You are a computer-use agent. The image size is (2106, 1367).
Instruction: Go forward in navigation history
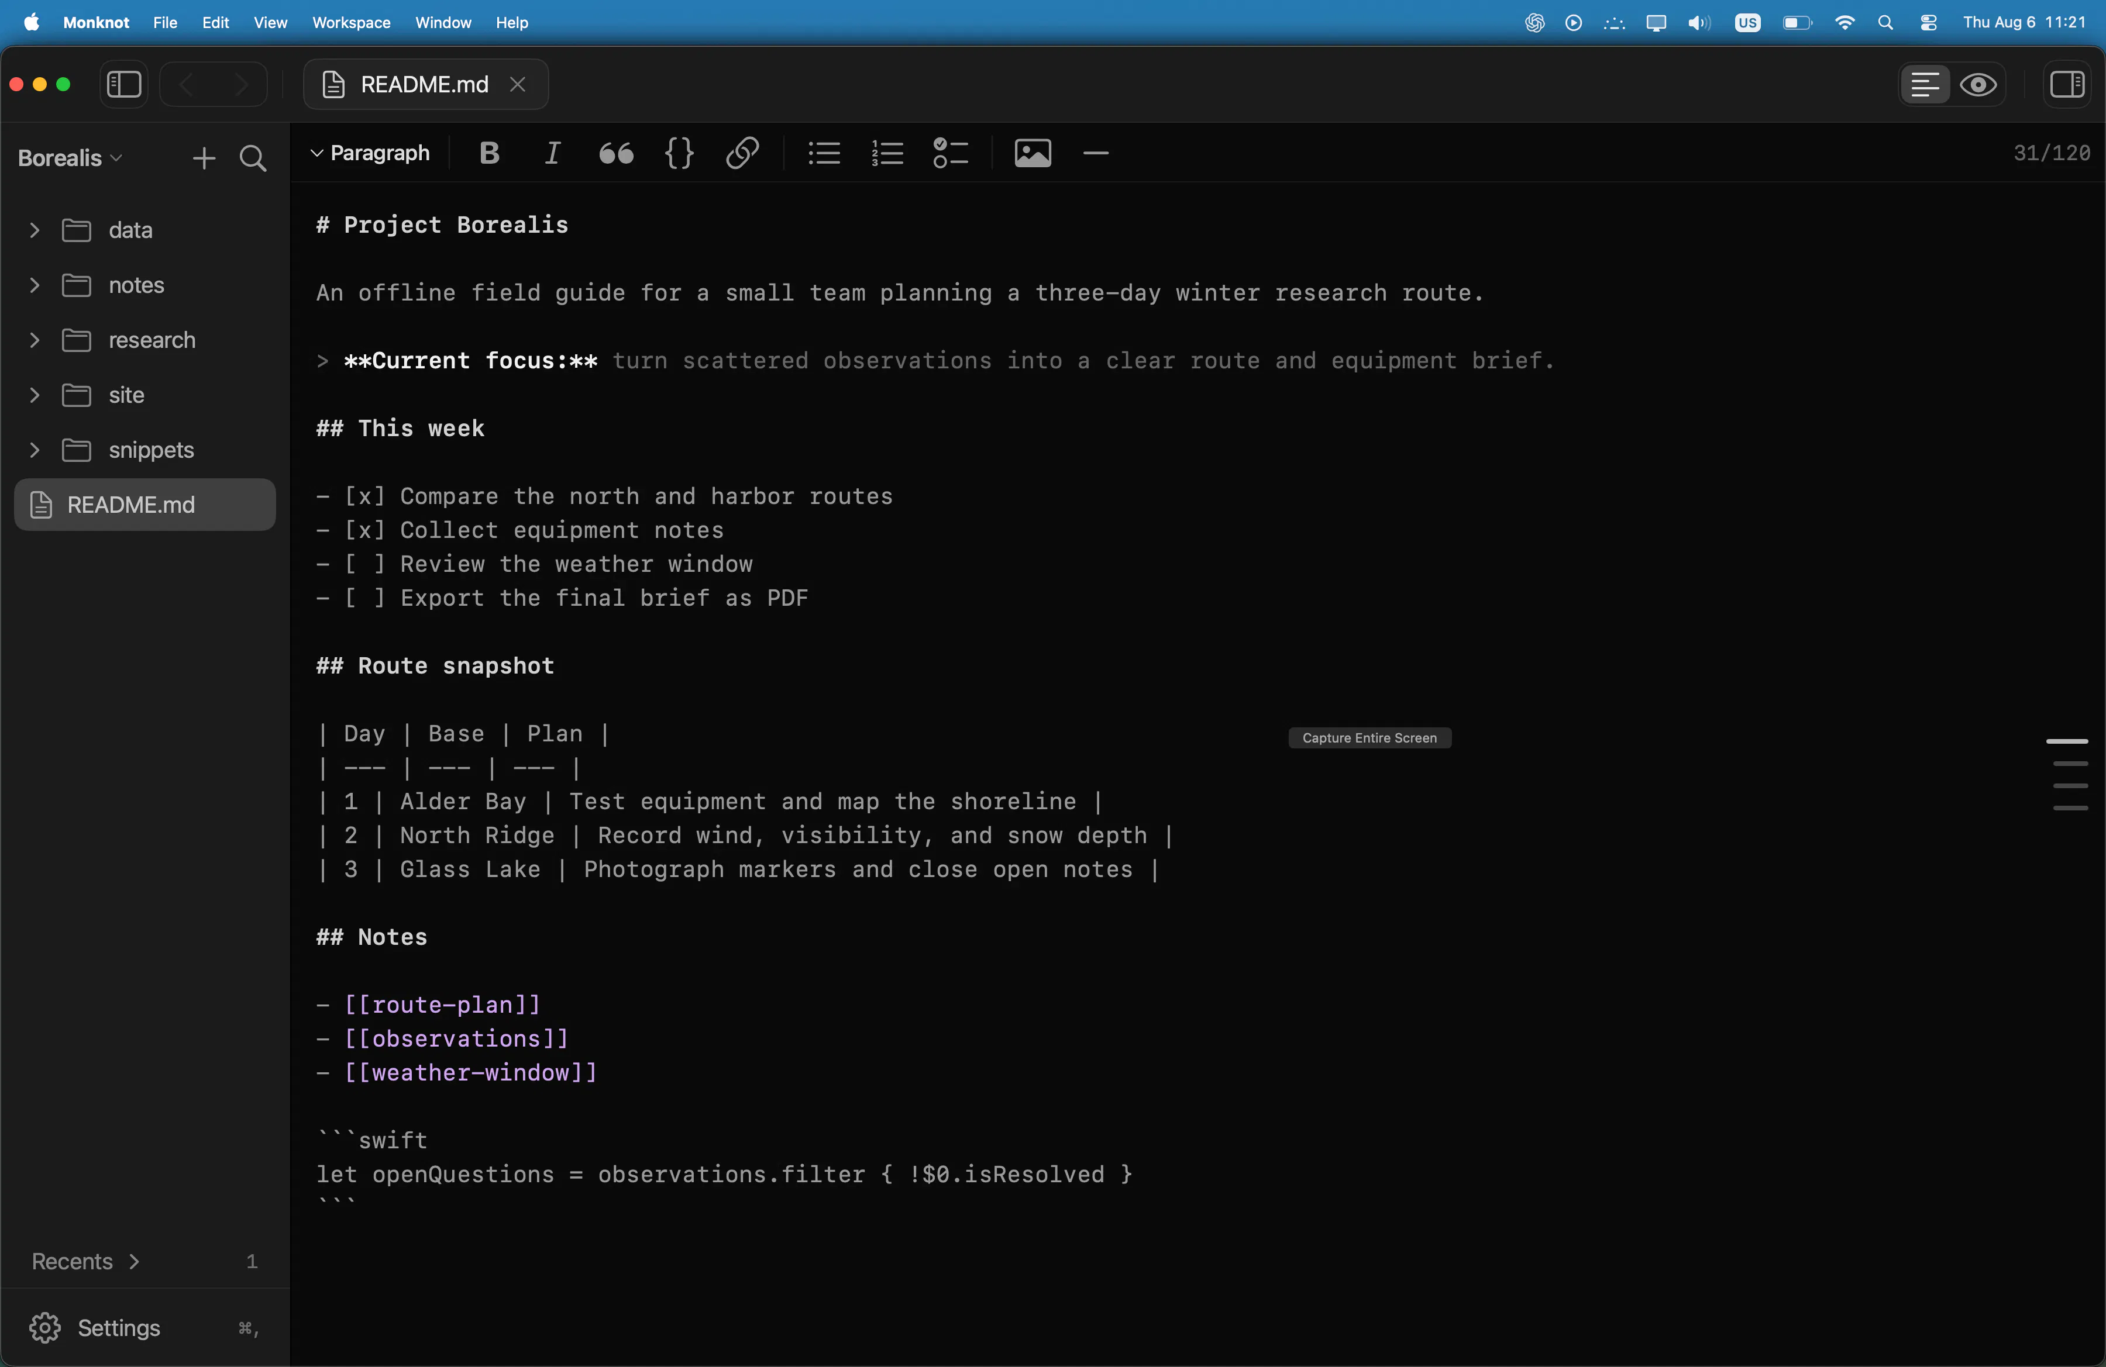click(240, 85)
